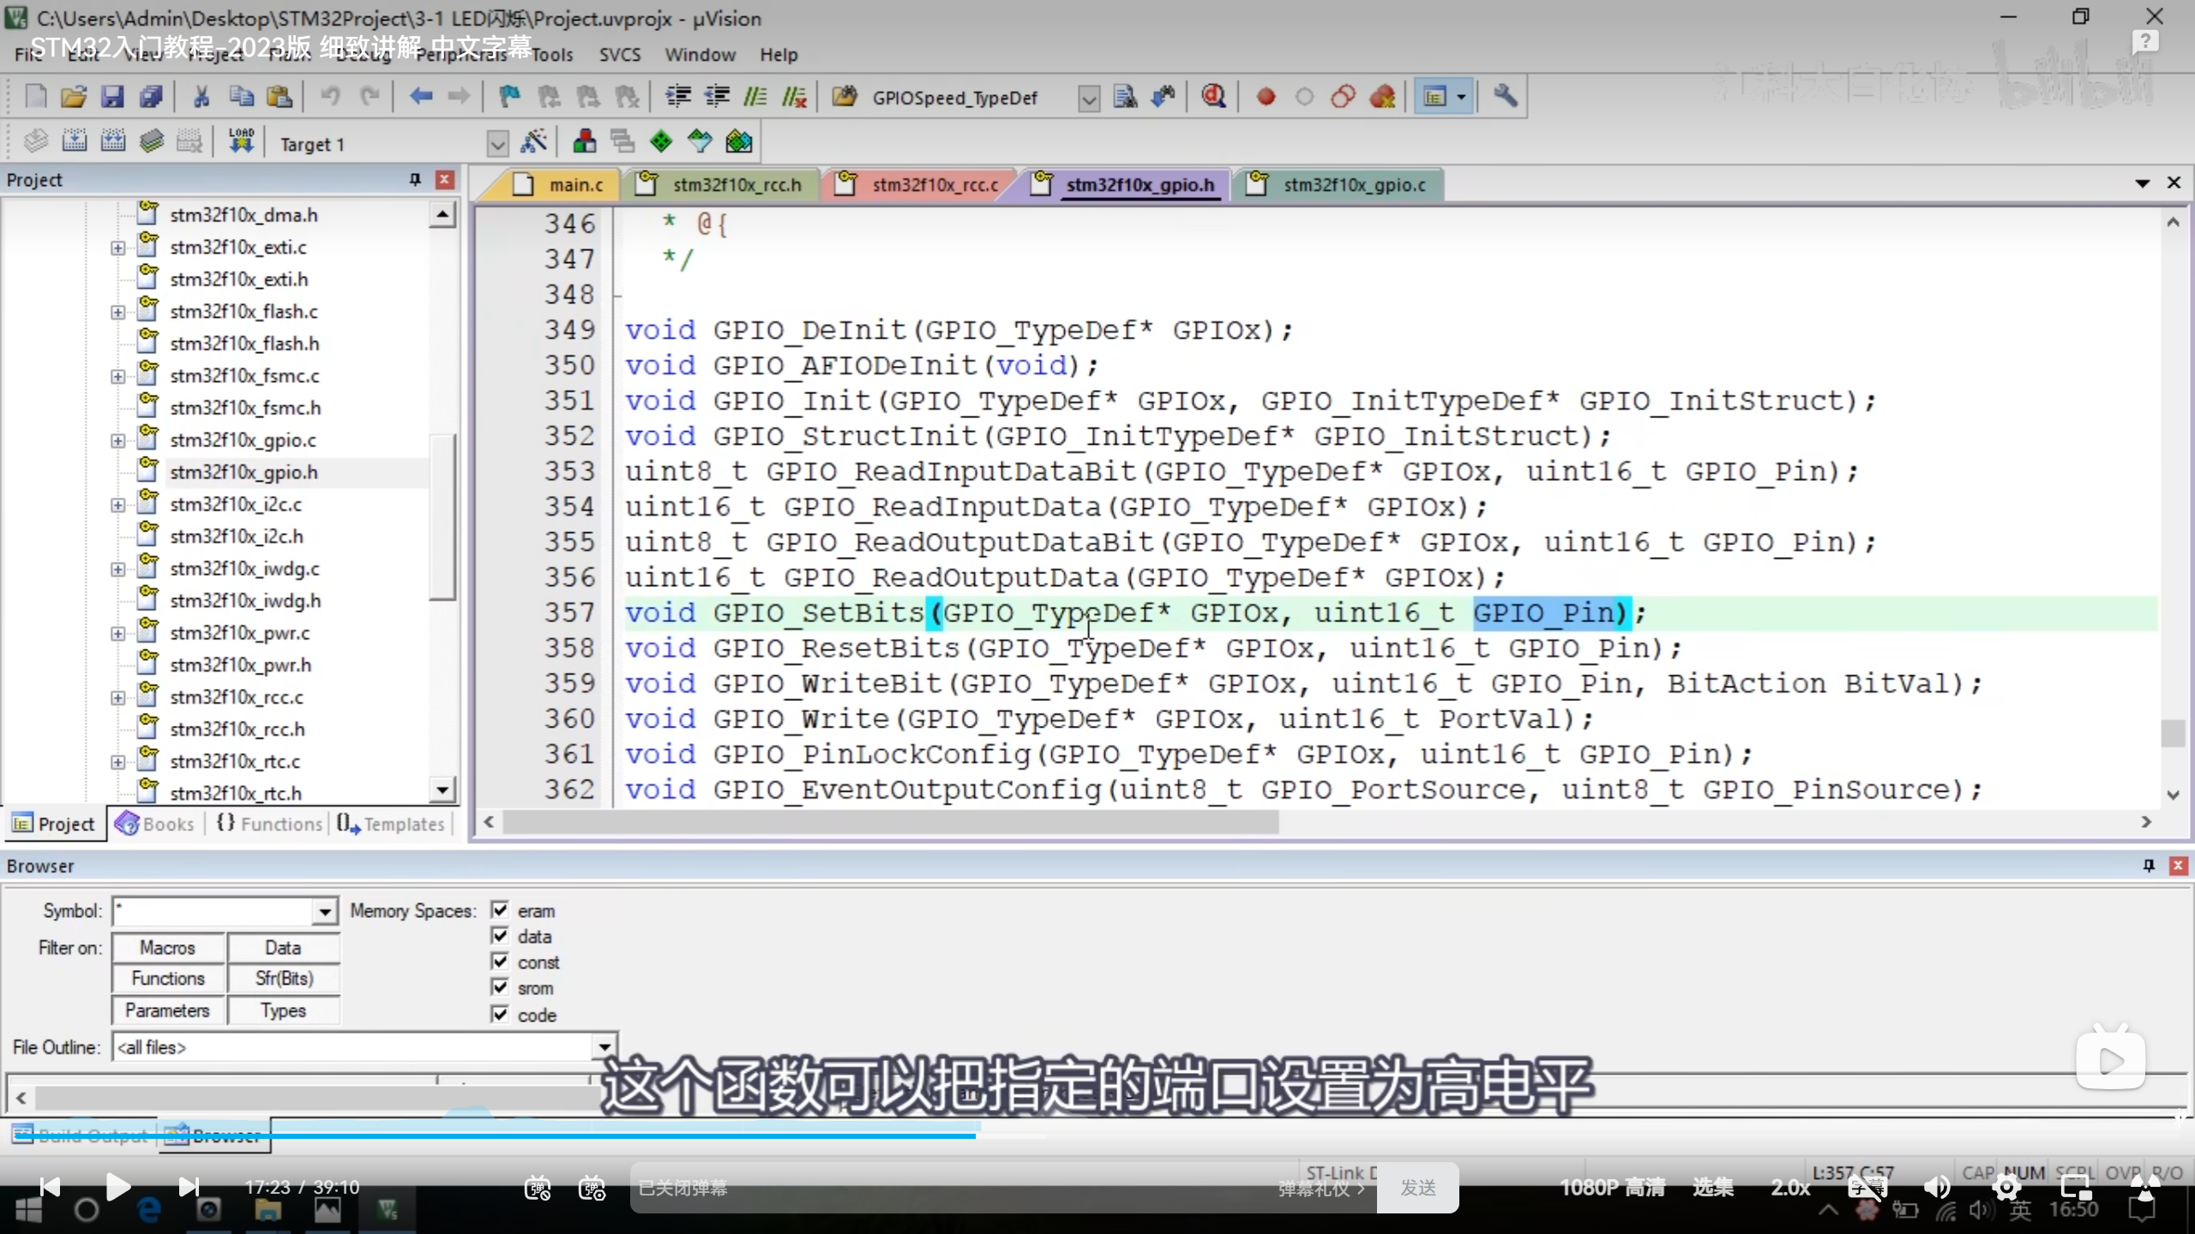The image size is (2195, 1234).
Task: Click the Start/Stop Debug Session icon
Action: coord(1213,97)
